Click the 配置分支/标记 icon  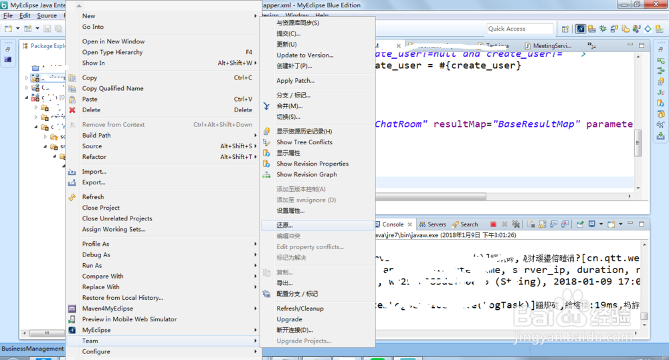click(266, 294)
